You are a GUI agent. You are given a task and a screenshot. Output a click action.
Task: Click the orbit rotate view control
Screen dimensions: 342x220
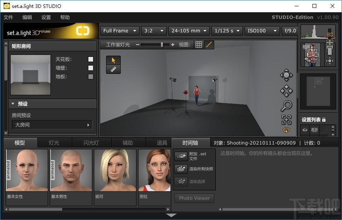click(x=286, y=75)
